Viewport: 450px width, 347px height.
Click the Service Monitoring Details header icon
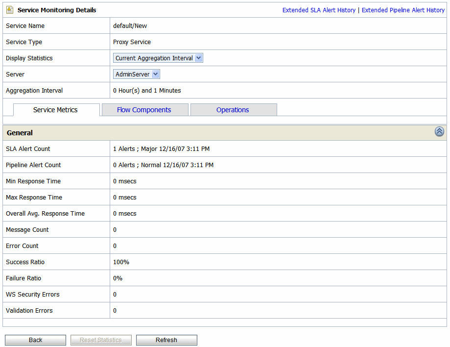pyautogui.click(x=10, y=10)
